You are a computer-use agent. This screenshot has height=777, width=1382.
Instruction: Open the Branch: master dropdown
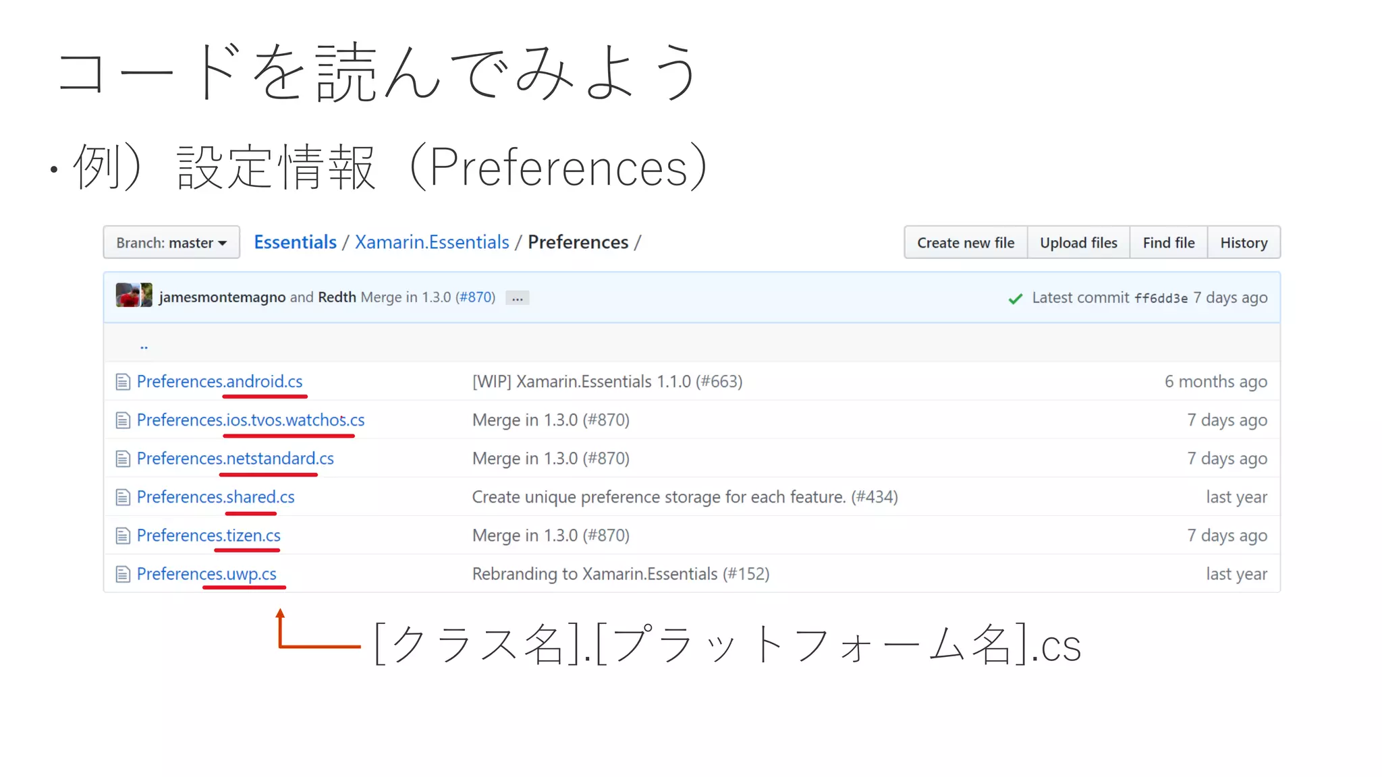pos(171,242)
